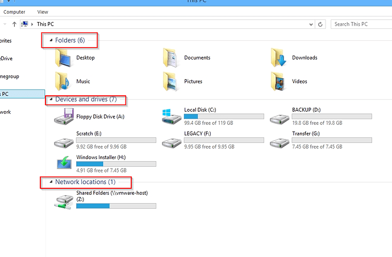The width and height of the screenshot is (392, 257).
Task: Click the "Shared Folders (\\vmware-host)" label
Action: tap(112, 193)
